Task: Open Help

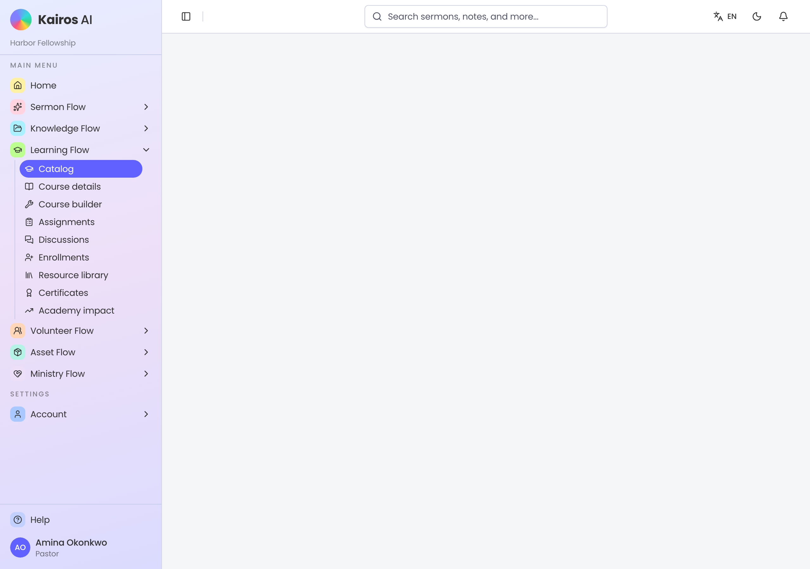Action: pos(81,520)
